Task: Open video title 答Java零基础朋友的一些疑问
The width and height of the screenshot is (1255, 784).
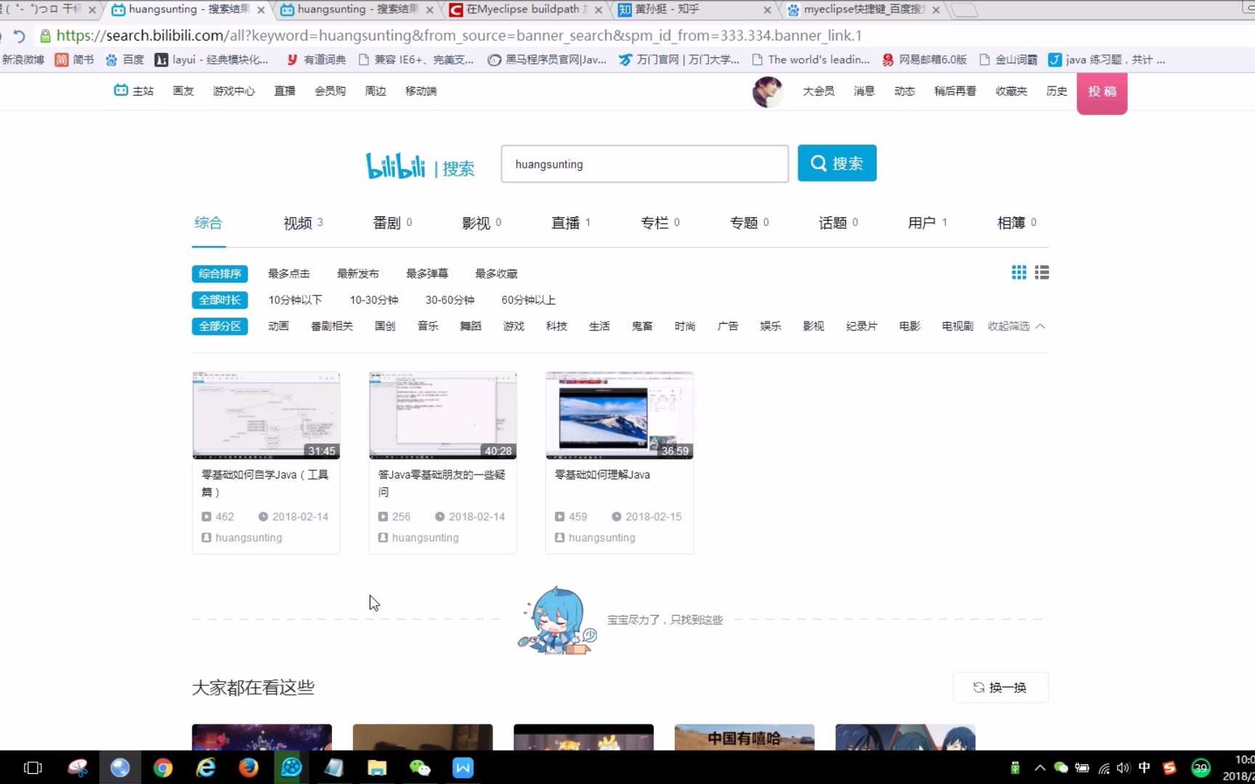Action: point(442,483)
